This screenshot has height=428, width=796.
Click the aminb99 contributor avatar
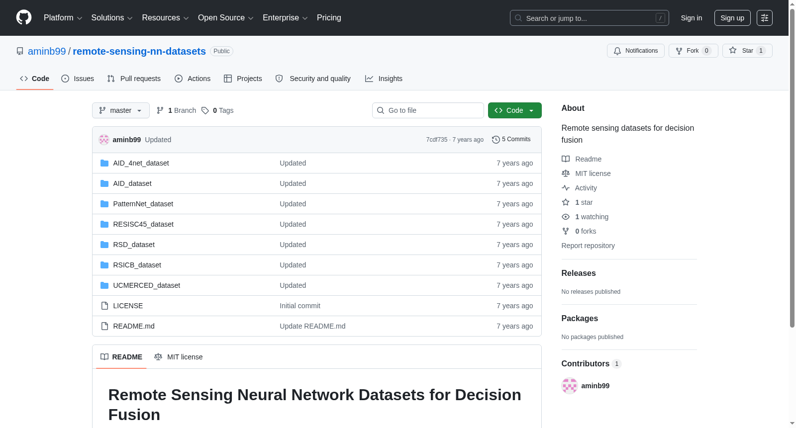[x=569, y=386]
